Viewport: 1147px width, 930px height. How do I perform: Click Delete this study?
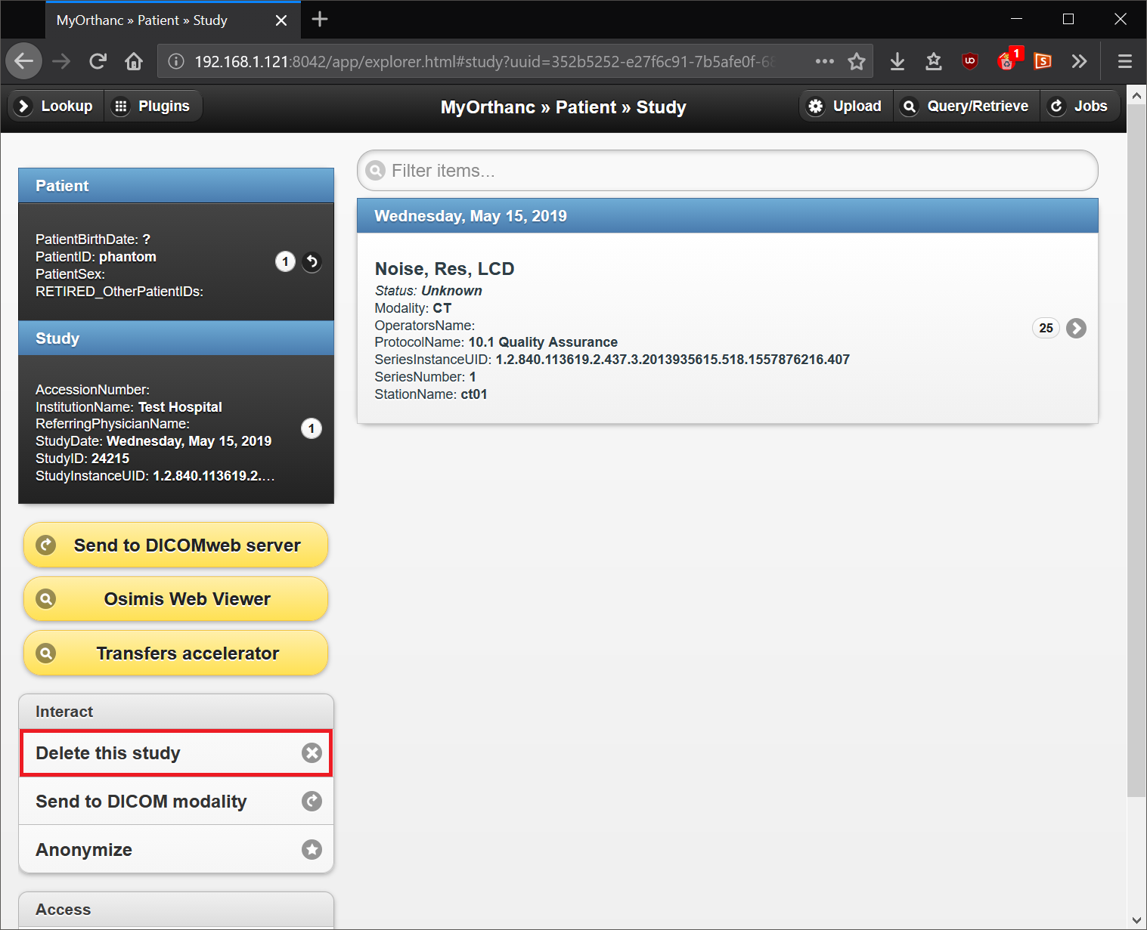tap(175, 752)
